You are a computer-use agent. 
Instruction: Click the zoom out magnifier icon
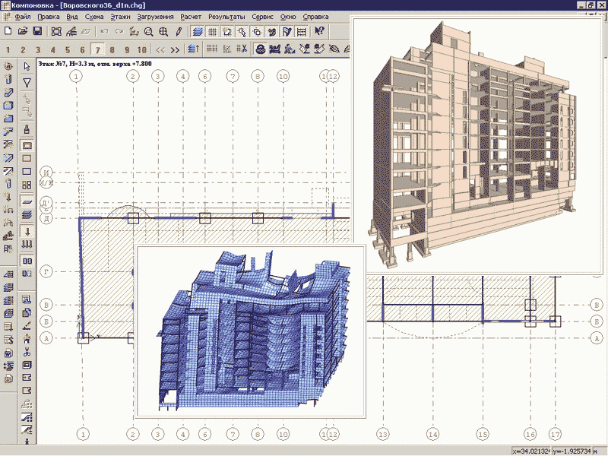tap(149, 32)
